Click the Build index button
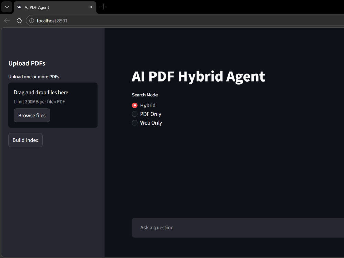Image resolution: width=344 pixels, height=258 pixels. 25,140
